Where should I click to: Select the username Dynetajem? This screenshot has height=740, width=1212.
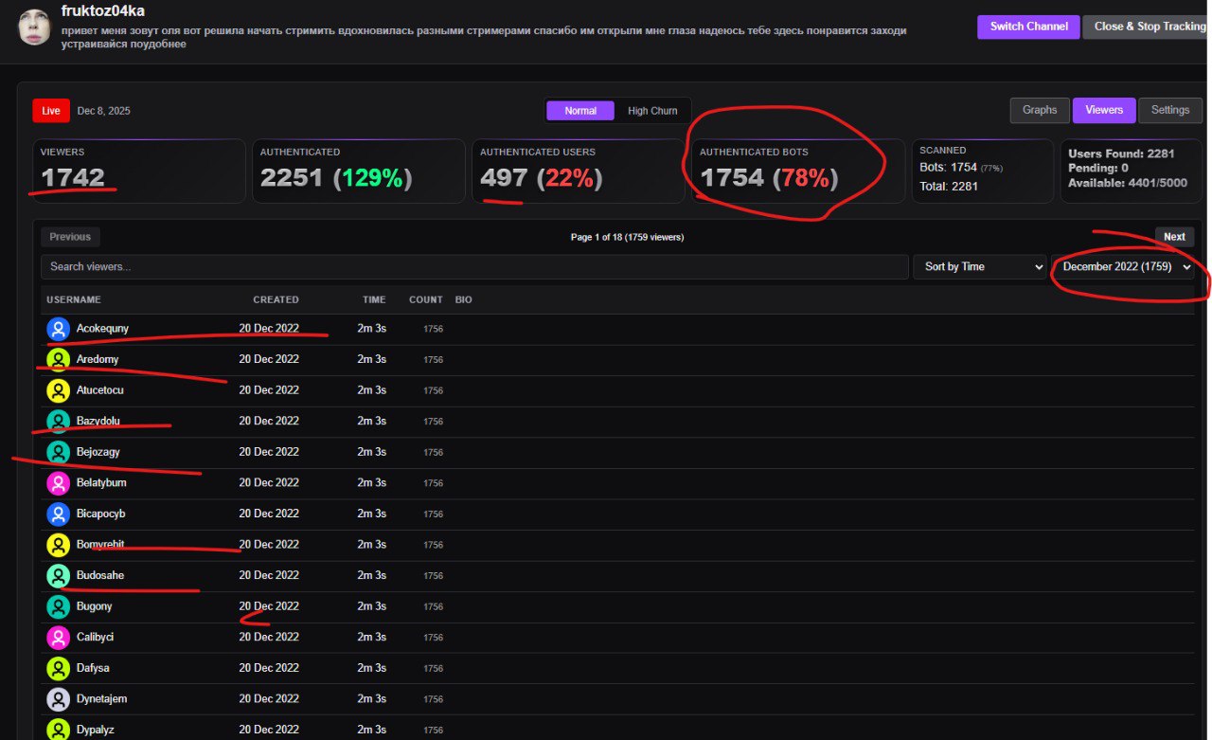[102, 699]
